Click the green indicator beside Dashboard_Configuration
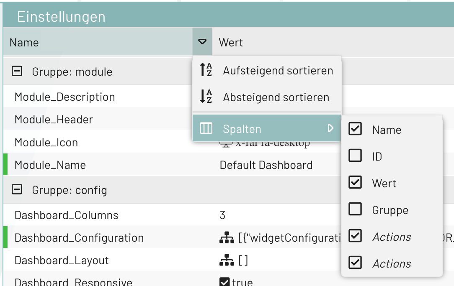The height and width of the screenshot is (286, 454). 2,237
